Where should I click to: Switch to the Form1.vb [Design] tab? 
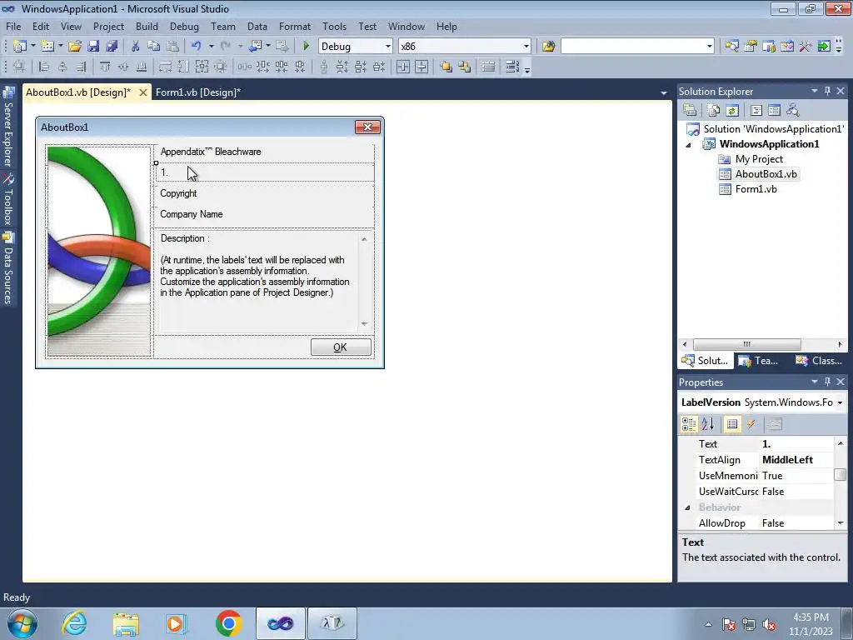click(x=198, y=92)
